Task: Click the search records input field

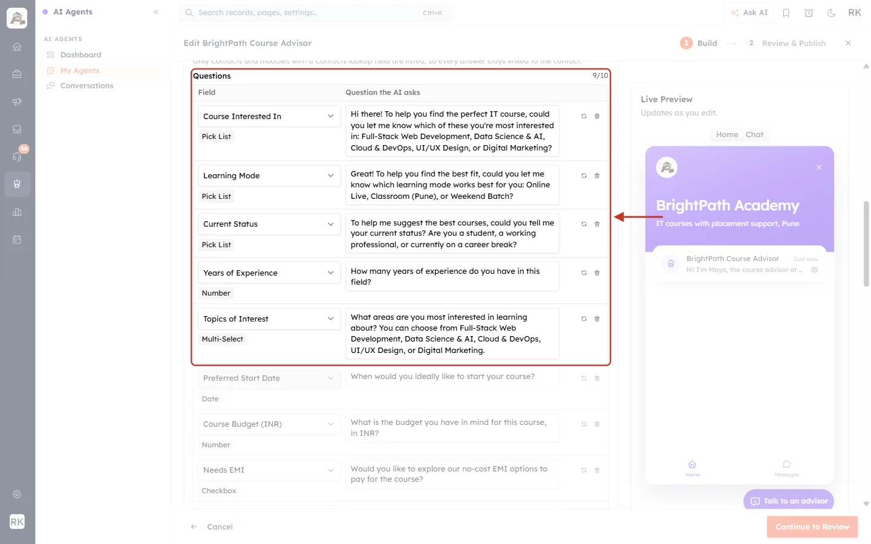Action: (x=315, y=13)
